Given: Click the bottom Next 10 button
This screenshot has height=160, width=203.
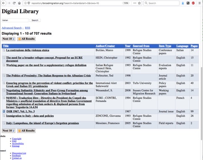Looking at the screenshot, I should [x=8, y=131].
